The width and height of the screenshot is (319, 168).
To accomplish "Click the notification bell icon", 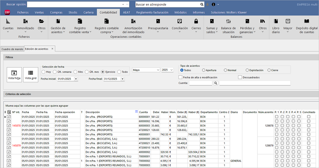I will coord(207,5).
